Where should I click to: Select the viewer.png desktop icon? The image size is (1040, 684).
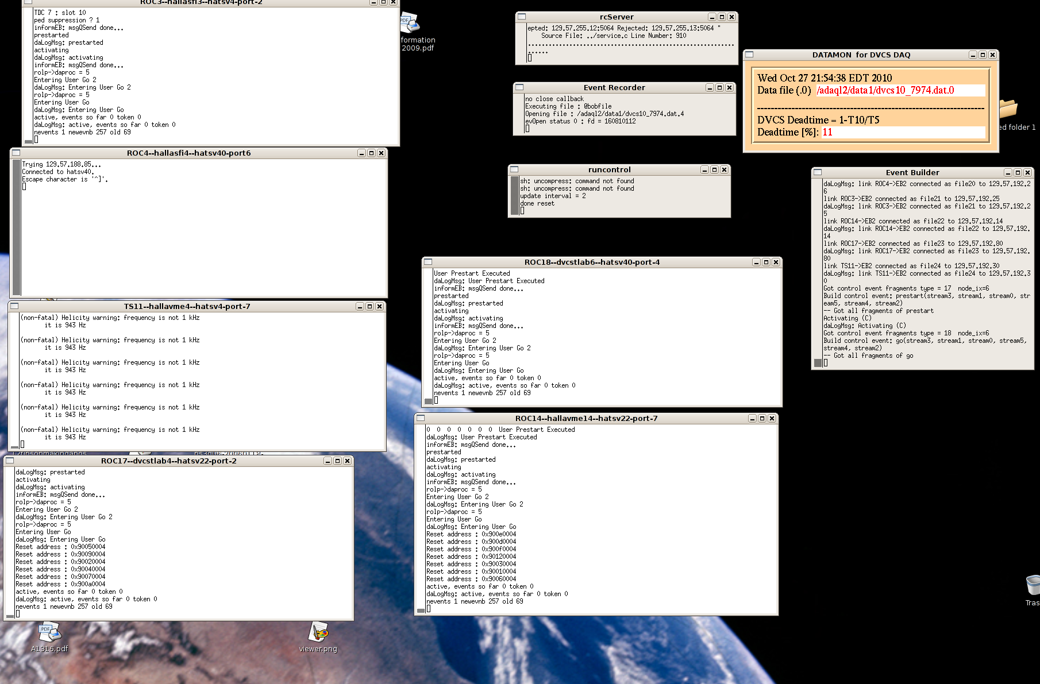318,637
